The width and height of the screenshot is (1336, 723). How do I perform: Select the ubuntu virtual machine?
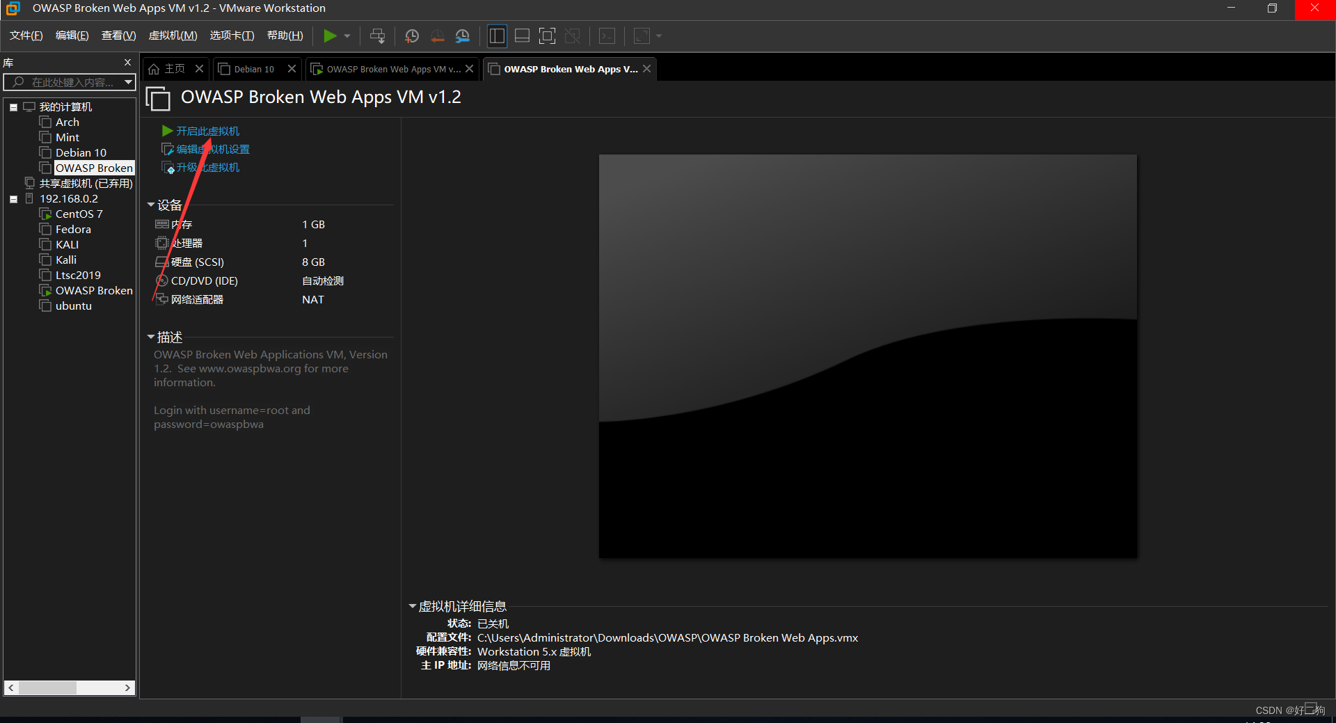coord(74,306)
